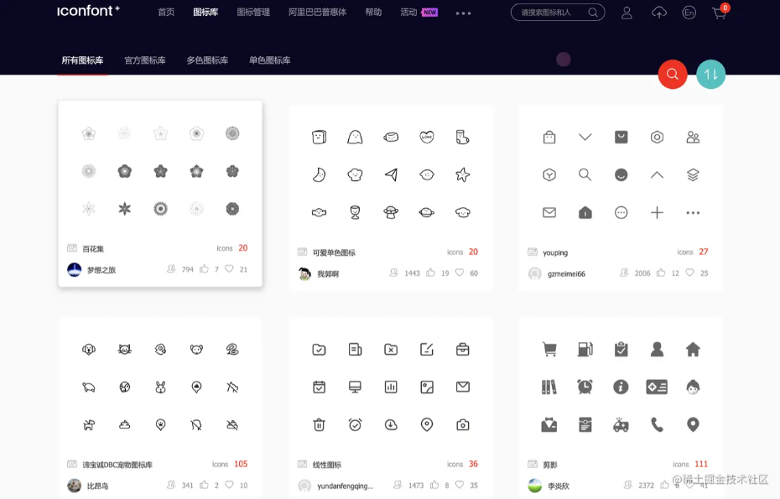Screen dimensions: 780x499
Task: Expand the more options menu in navbar
Action: click(x=463, y=13)
